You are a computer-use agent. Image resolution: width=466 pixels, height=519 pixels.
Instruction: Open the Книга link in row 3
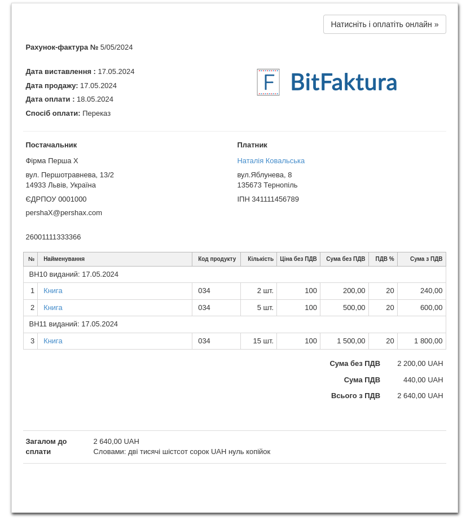click(53, 341)
